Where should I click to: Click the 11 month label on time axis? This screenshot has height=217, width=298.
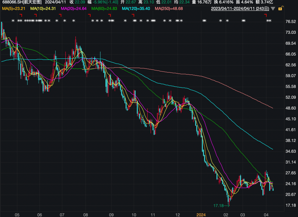tap(153, 214)
